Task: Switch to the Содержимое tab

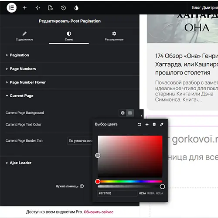Action: tap(24, 36)
